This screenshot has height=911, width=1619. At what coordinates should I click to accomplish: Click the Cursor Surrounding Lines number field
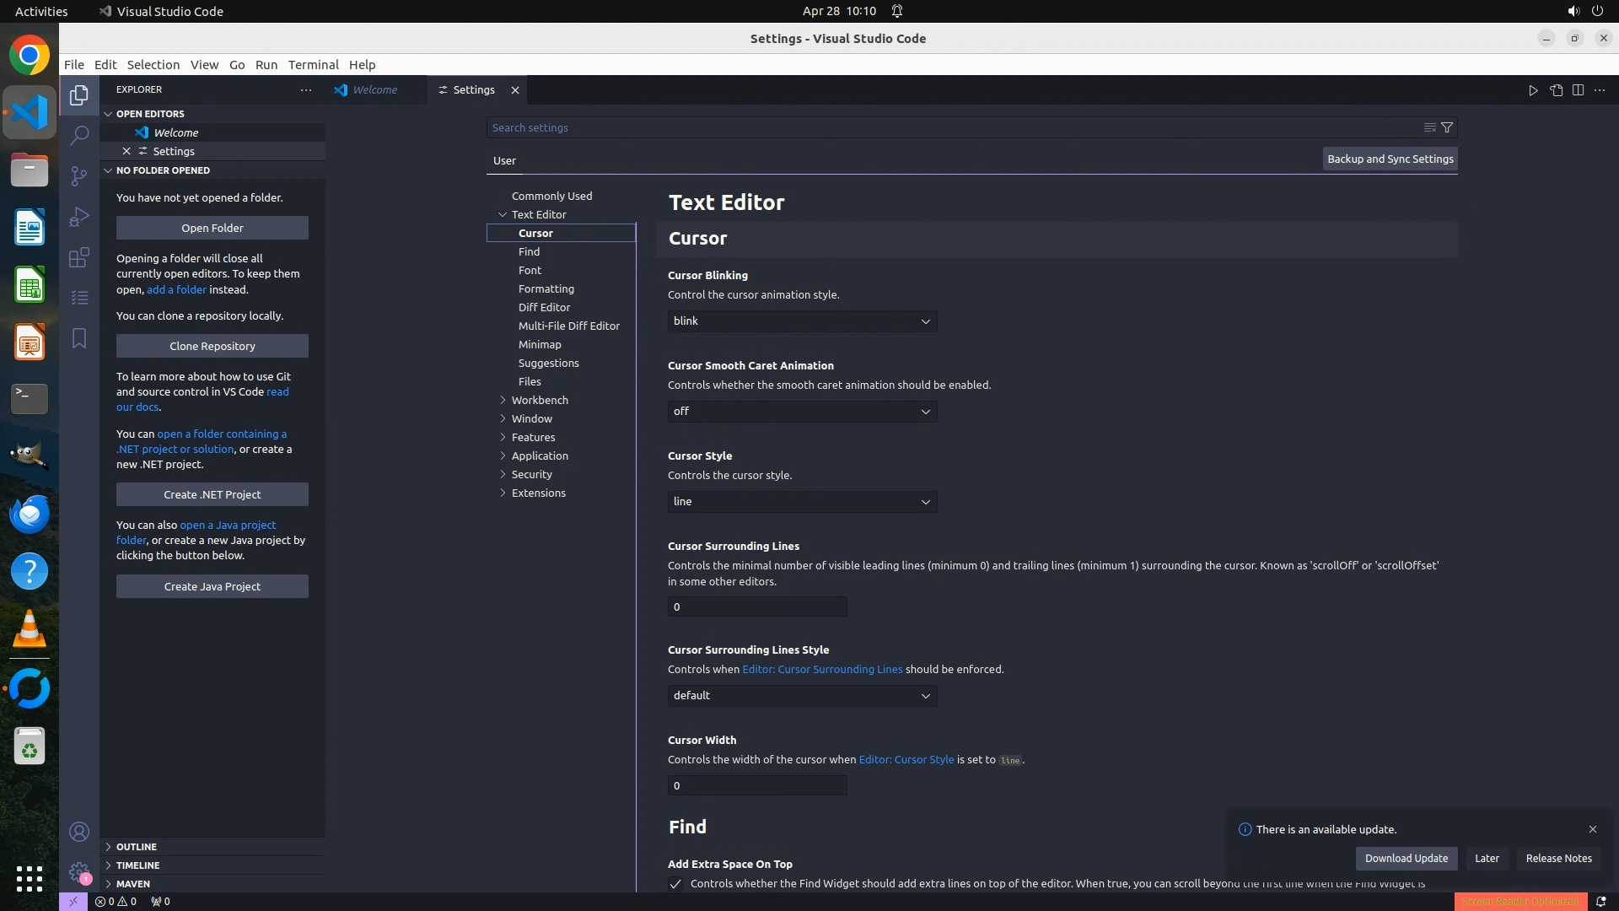point(757,607)
